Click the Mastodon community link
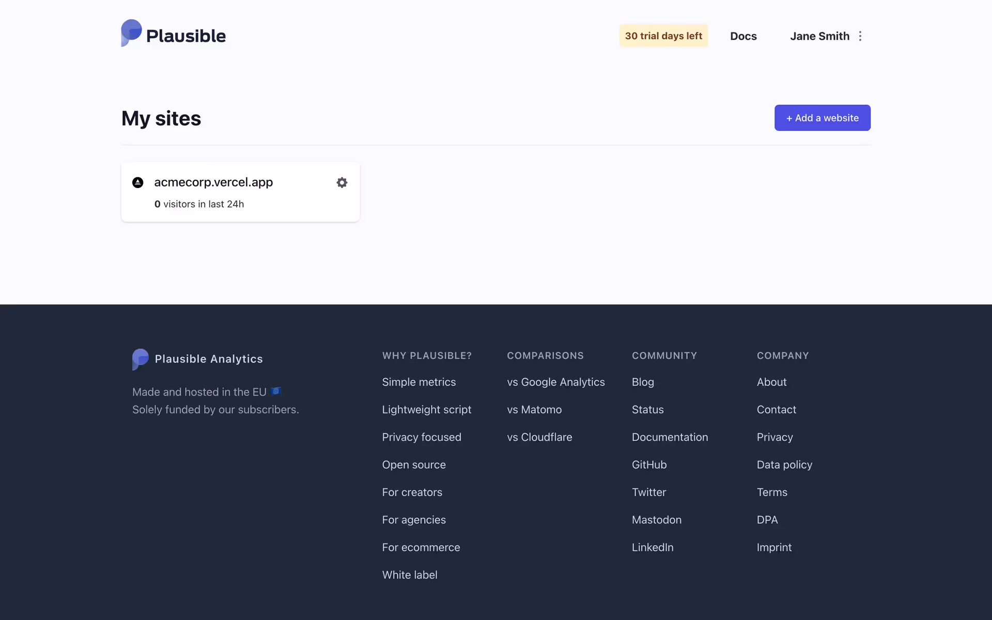 coord(656,520)
